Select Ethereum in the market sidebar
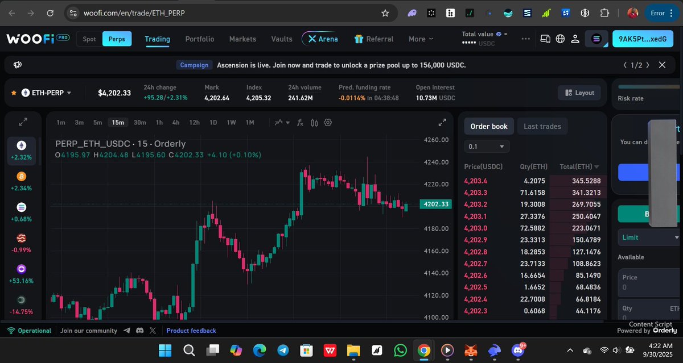 click(x=22, y=150)
